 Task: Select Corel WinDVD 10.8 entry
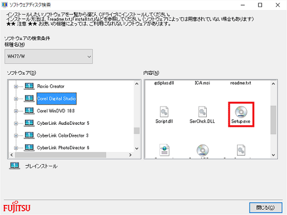56,111
